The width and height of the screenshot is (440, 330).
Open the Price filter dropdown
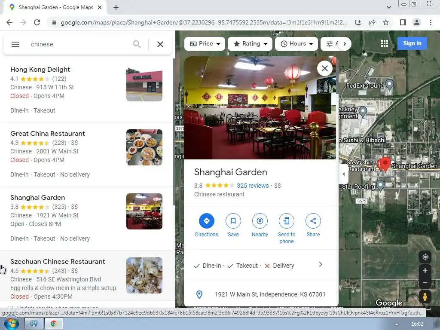pos(205,44)
